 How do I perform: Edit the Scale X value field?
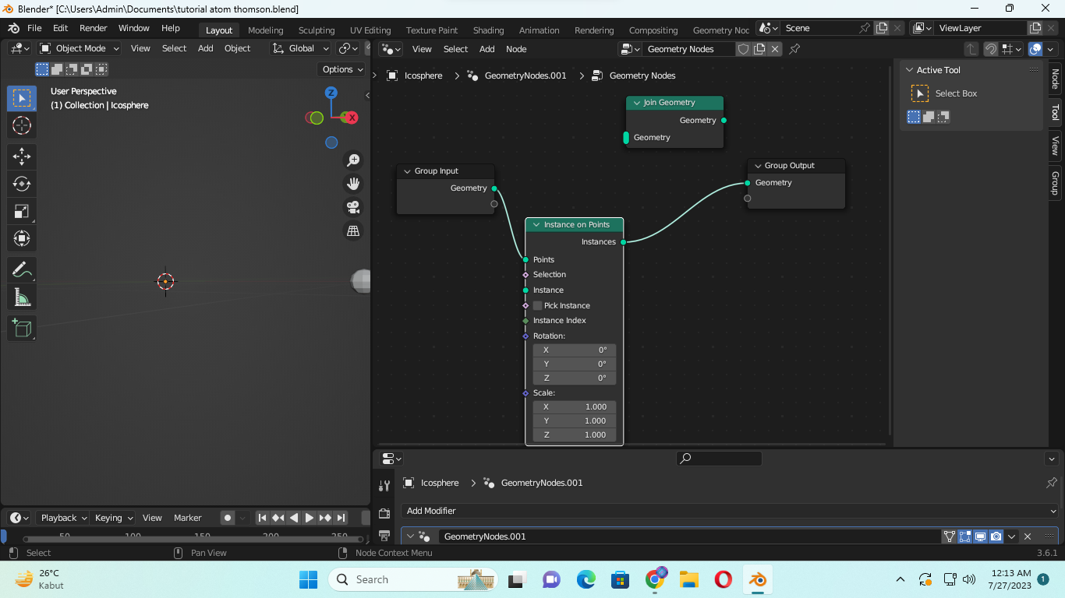click(x=575, y=407)
